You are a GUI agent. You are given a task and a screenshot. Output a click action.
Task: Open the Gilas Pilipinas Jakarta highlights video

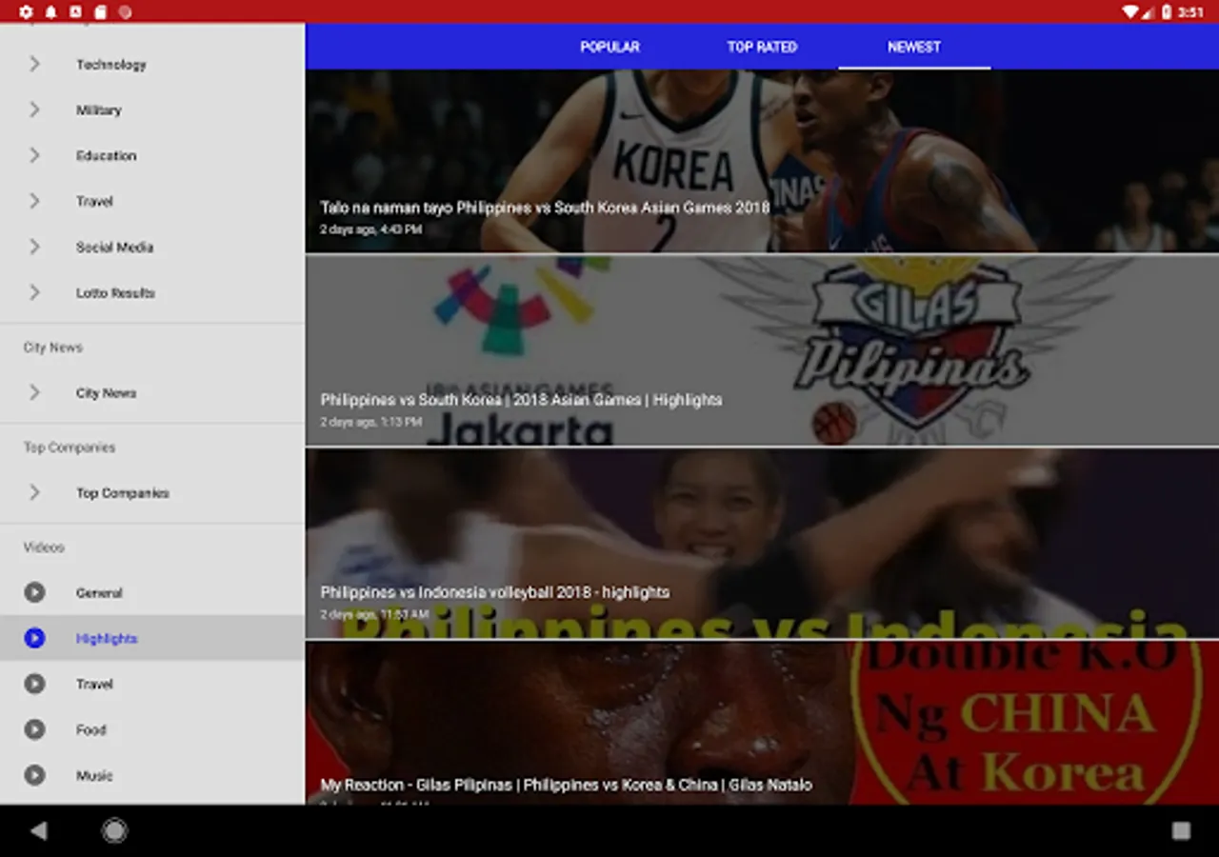[762, 350]
